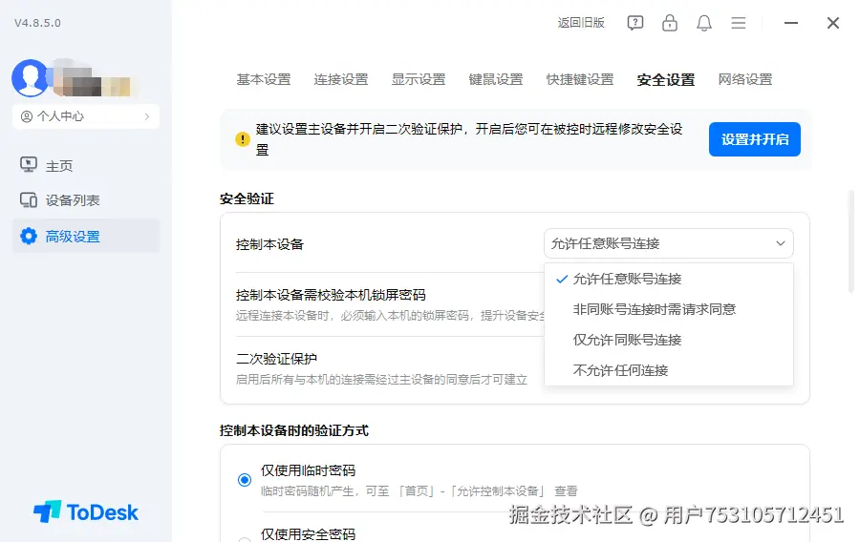Image resolution: width=860 pixels, height=542 pixels.
Task: Open notifications bell icon
Action: pos(704,23)
